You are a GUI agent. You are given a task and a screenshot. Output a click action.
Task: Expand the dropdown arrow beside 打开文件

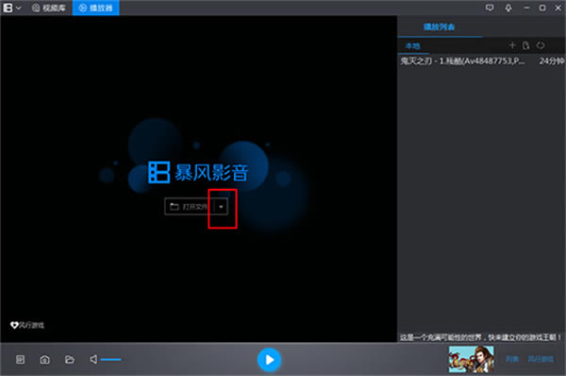coord(221,207)
